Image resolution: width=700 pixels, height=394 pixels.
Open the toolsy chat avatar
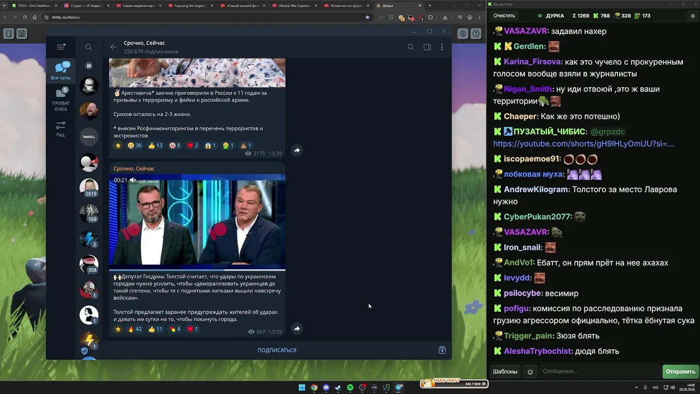89,136
